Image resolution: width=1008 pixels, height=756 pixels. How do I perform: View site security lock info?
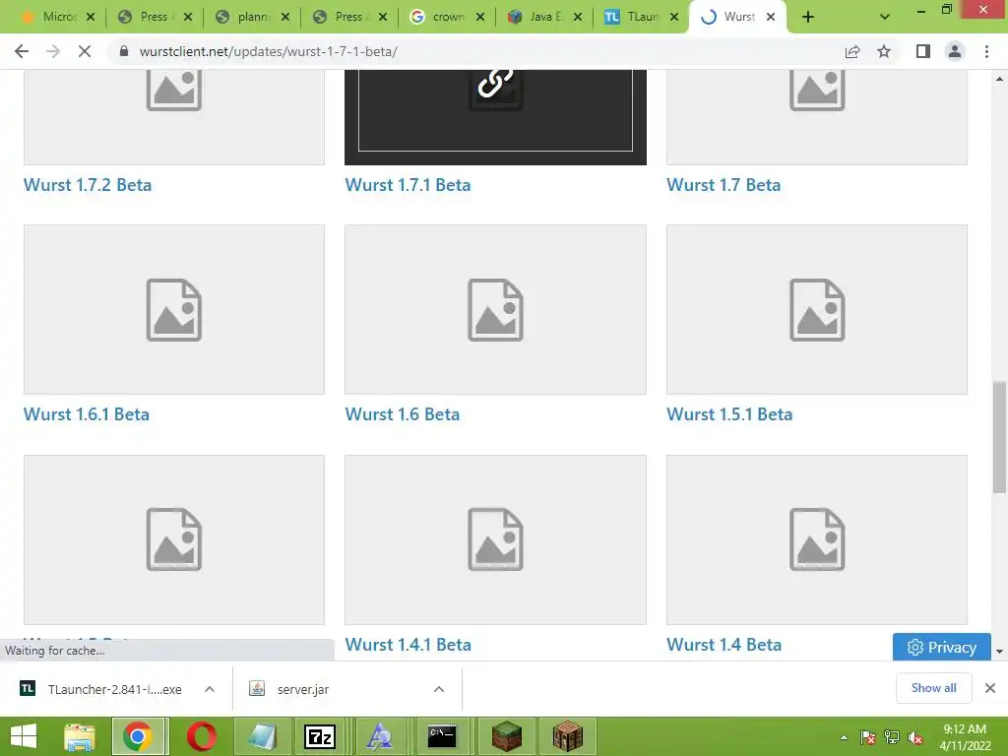point(124,51)
